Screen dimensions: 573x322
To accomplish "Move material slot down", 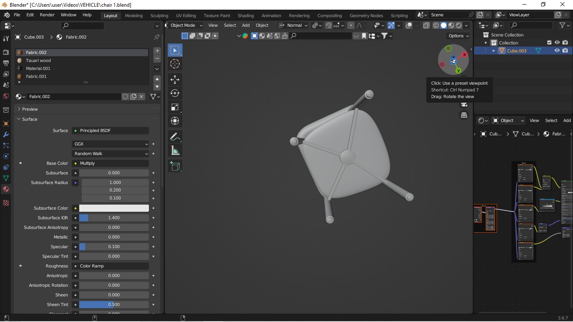I will (157, 87).
